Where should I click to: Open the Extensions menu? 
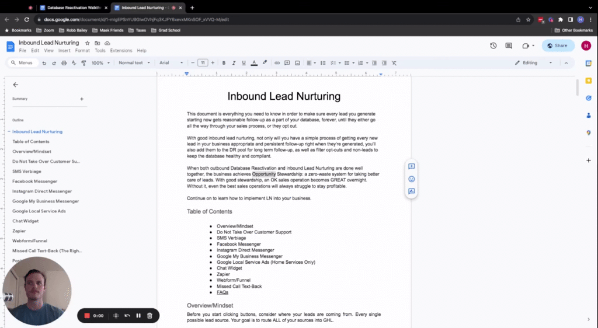(x=121, y=51)
